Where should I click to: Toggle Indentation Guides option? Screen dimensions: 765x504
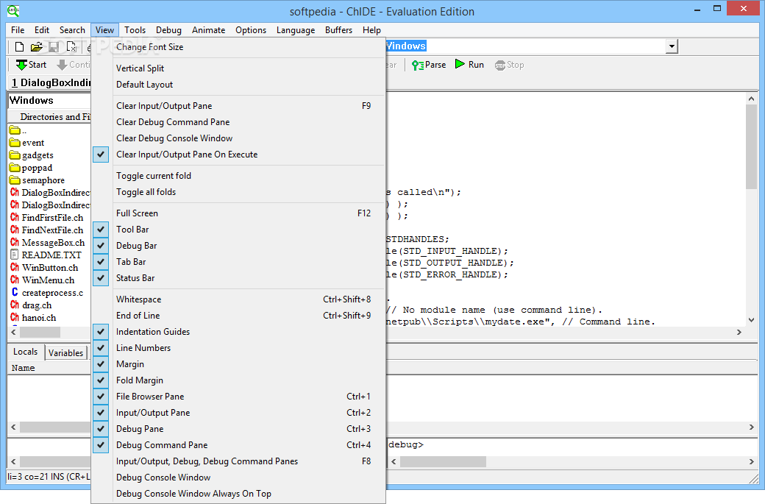click(238, 331)
